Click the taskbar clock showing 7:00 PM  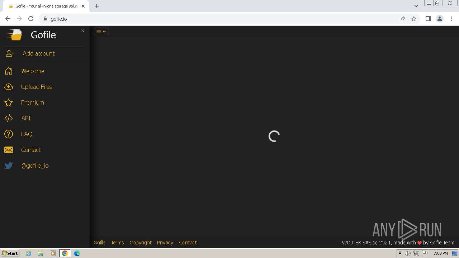[440, 253]
